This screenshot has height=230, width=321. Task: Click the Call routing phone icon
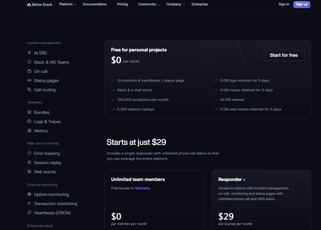[x=29, y=90]
